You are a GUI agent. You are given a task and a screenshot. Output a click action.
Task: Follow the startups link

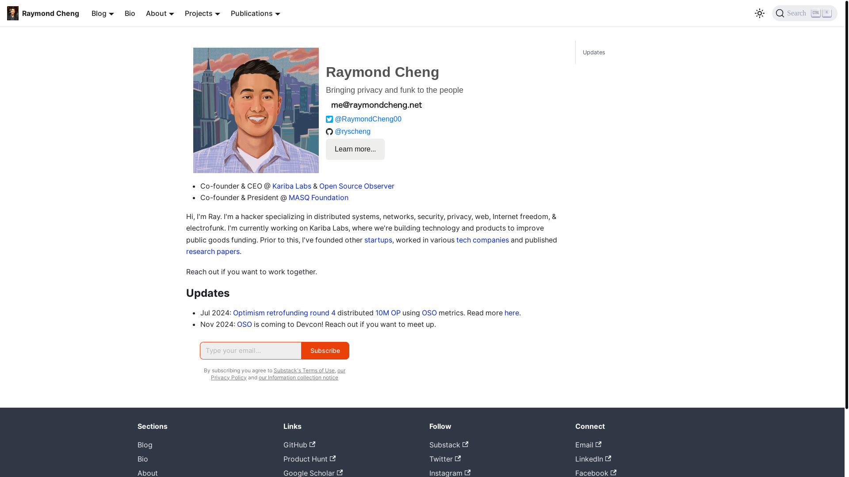click(378, 240)
